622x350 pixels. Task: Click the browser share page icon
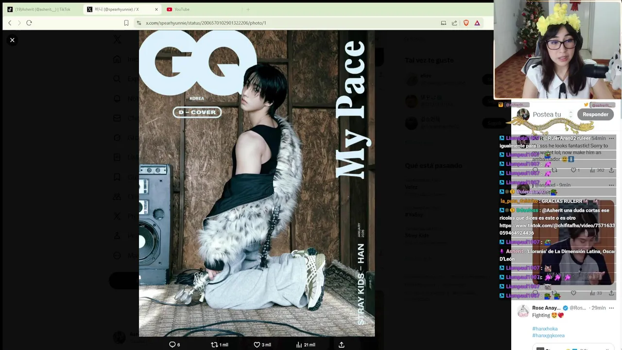[x=454, y=23]
